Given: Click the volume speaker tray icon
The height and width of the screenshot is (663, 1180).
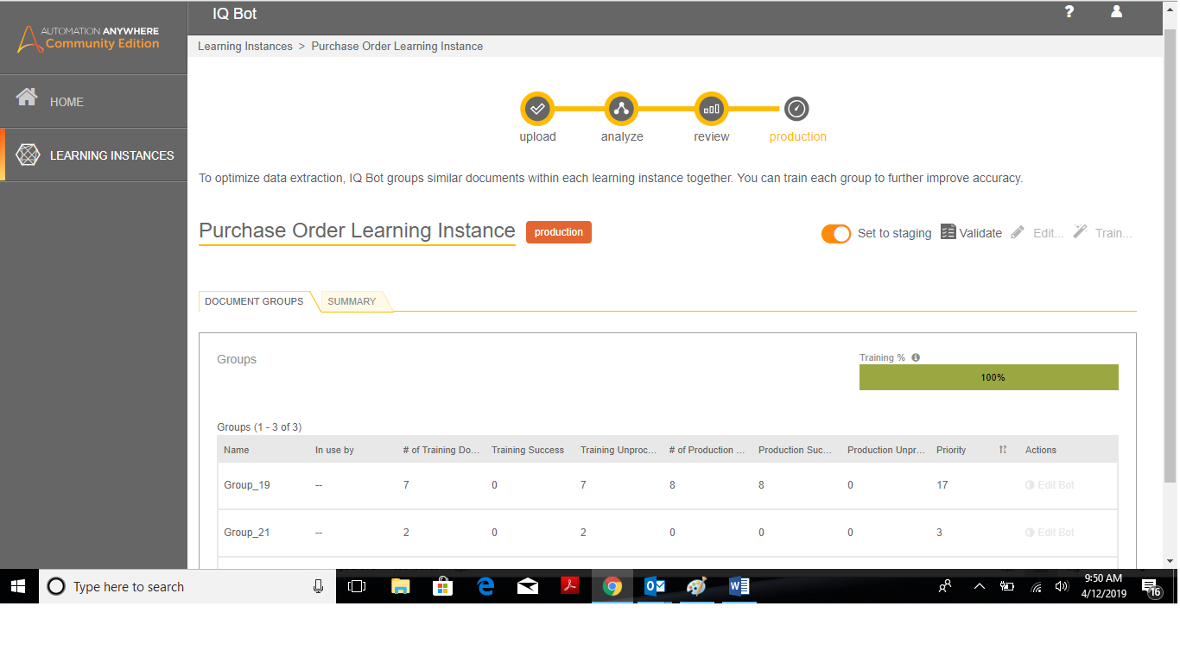Looking at the screenshot, I should click(1062, 587).
